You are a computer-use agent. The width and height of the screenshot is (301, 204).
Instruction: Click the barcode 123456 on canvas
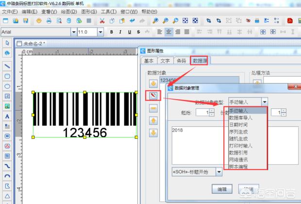point(84,115)
